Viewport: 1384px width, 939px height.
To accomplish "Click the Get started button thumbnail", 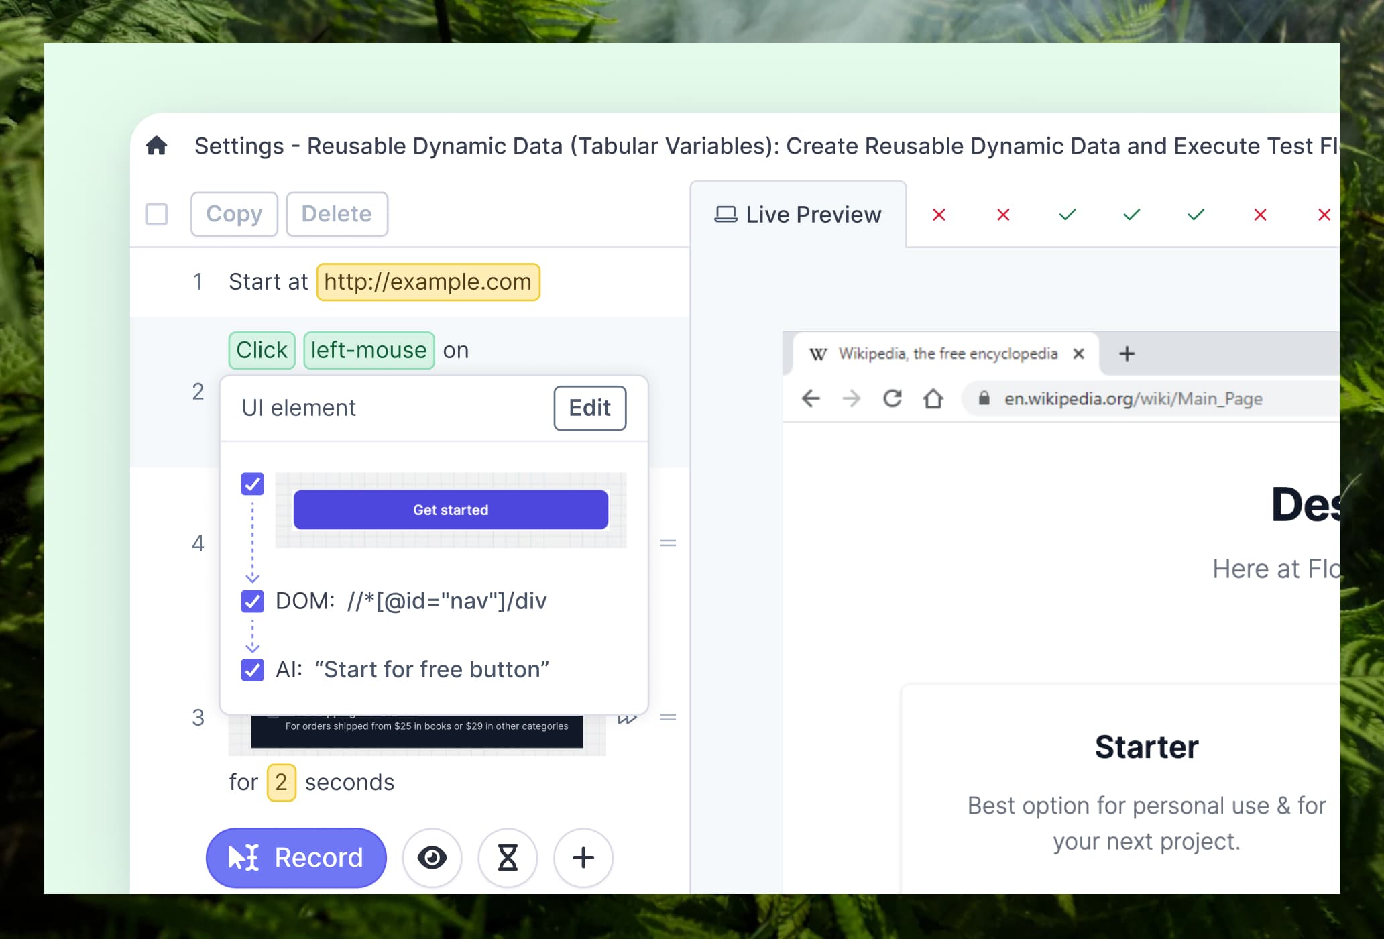I will pos(451,510).
